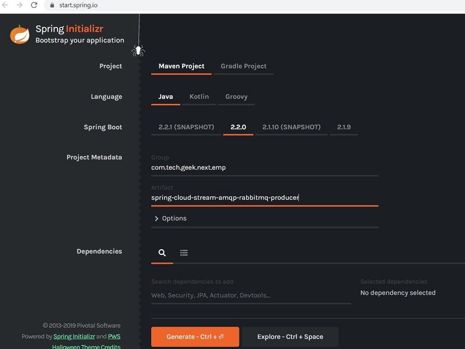The height and width of the screenshot is (349, 465).
Task: Open Halloween Theme Credits link
Action: [86, 346]
